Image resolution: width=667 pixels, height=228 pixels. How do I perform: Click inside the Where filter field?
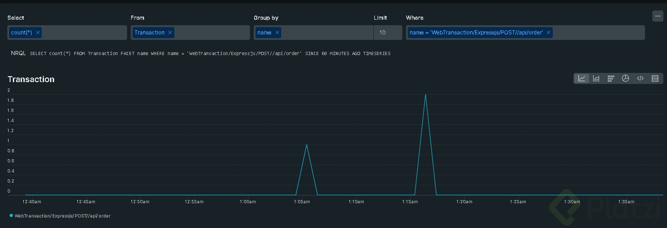pyautogui.click(x=596, y=33)
